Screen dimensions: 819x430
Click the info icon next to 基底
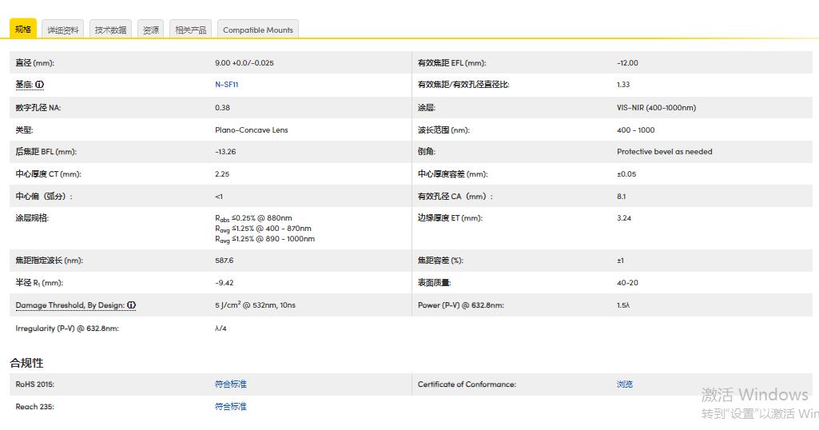(40, 85)
